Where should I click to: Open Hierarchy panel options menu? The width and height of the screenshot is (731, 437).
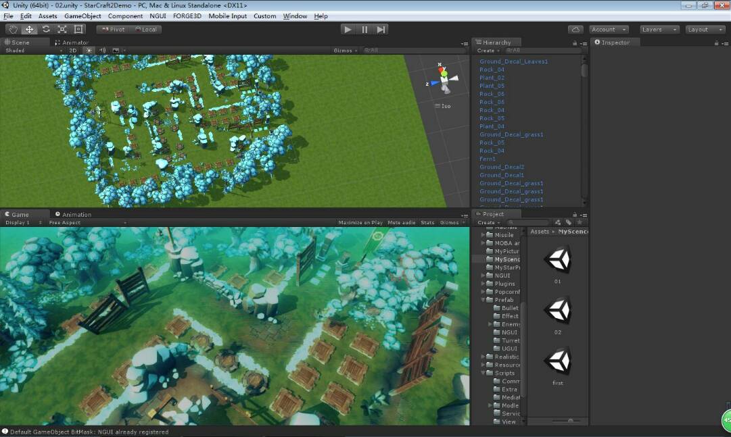tap(583, 43)
